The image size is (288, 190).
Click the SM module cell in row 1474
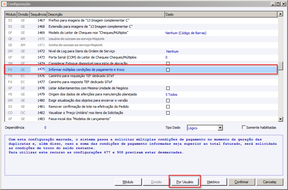[10, 63]
